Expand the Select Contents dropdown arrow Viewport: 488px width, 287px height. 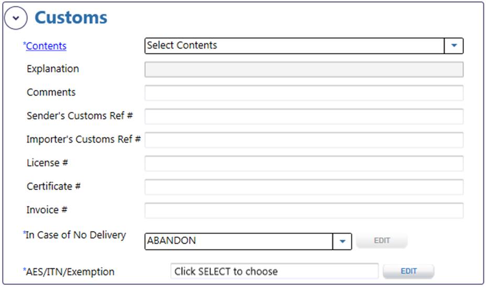454,46
